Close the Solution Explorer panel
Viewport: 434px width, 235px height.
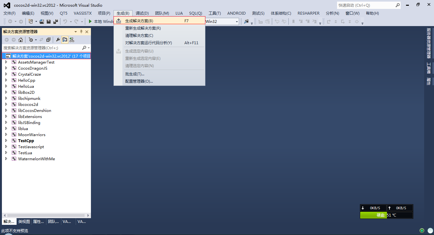[87, 31]
